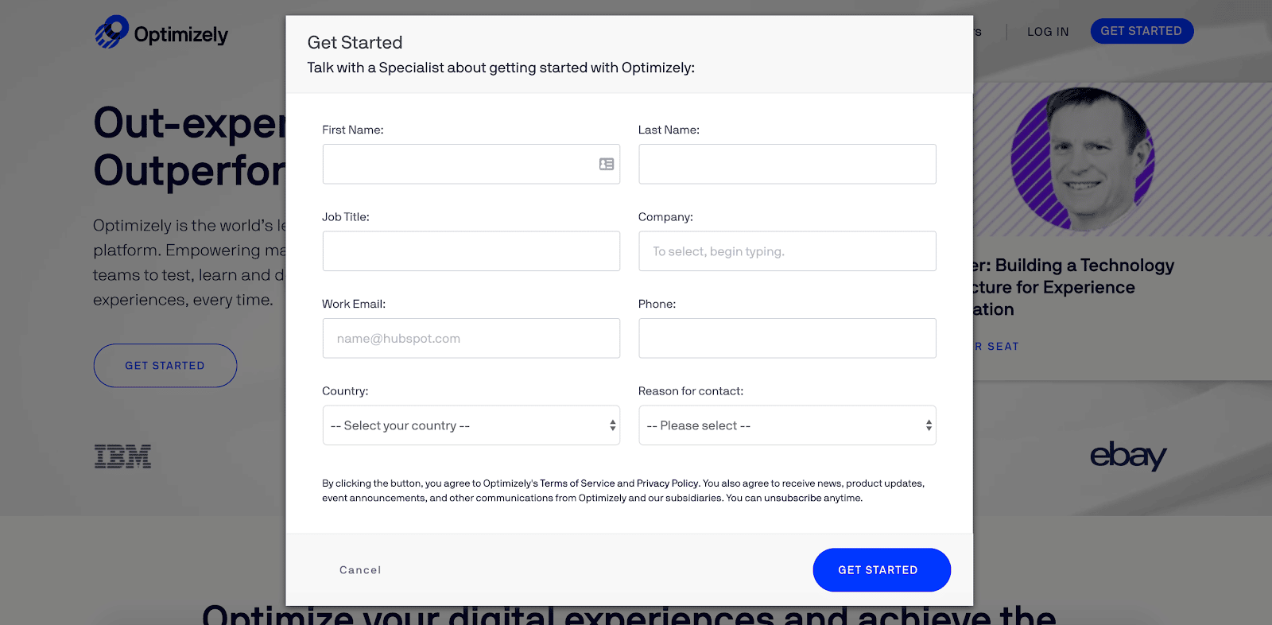Click the contact card icon in First Name field

pyautogui.click(x=606, y=164)
